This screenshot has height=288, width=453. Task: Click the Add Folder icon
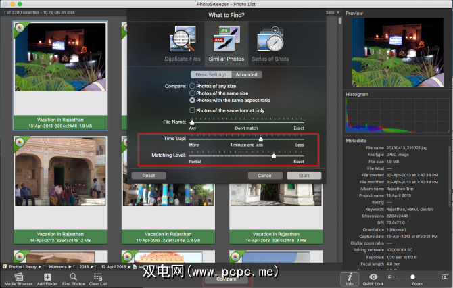[x=47, y=277]
